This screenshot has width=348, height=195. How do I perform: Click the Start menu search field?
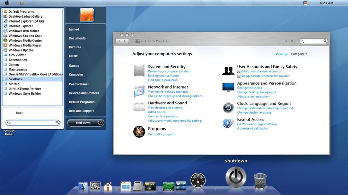click(x=33, y=122)
